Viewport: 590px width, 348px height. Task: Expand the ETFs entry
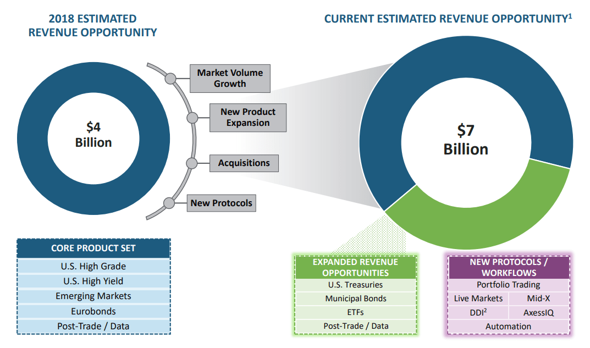tap(355, 312)
